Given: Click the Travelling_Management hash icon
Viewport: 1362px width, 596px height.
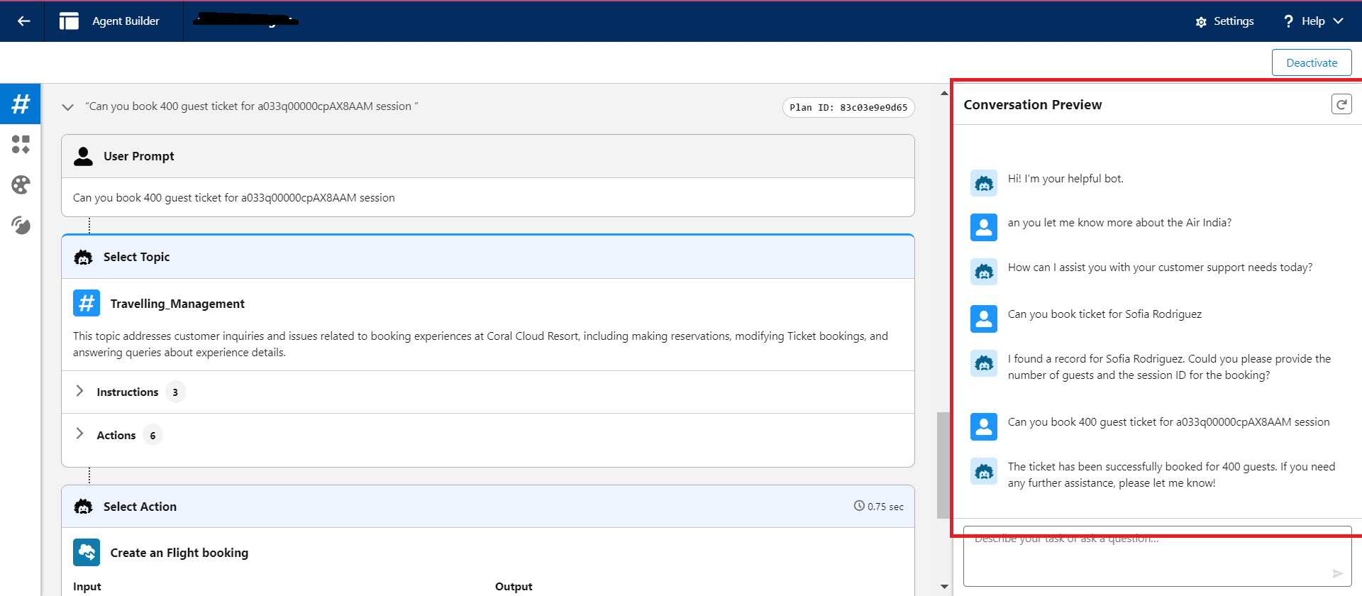Looking at the screenshot, I should tap(87, 303).
